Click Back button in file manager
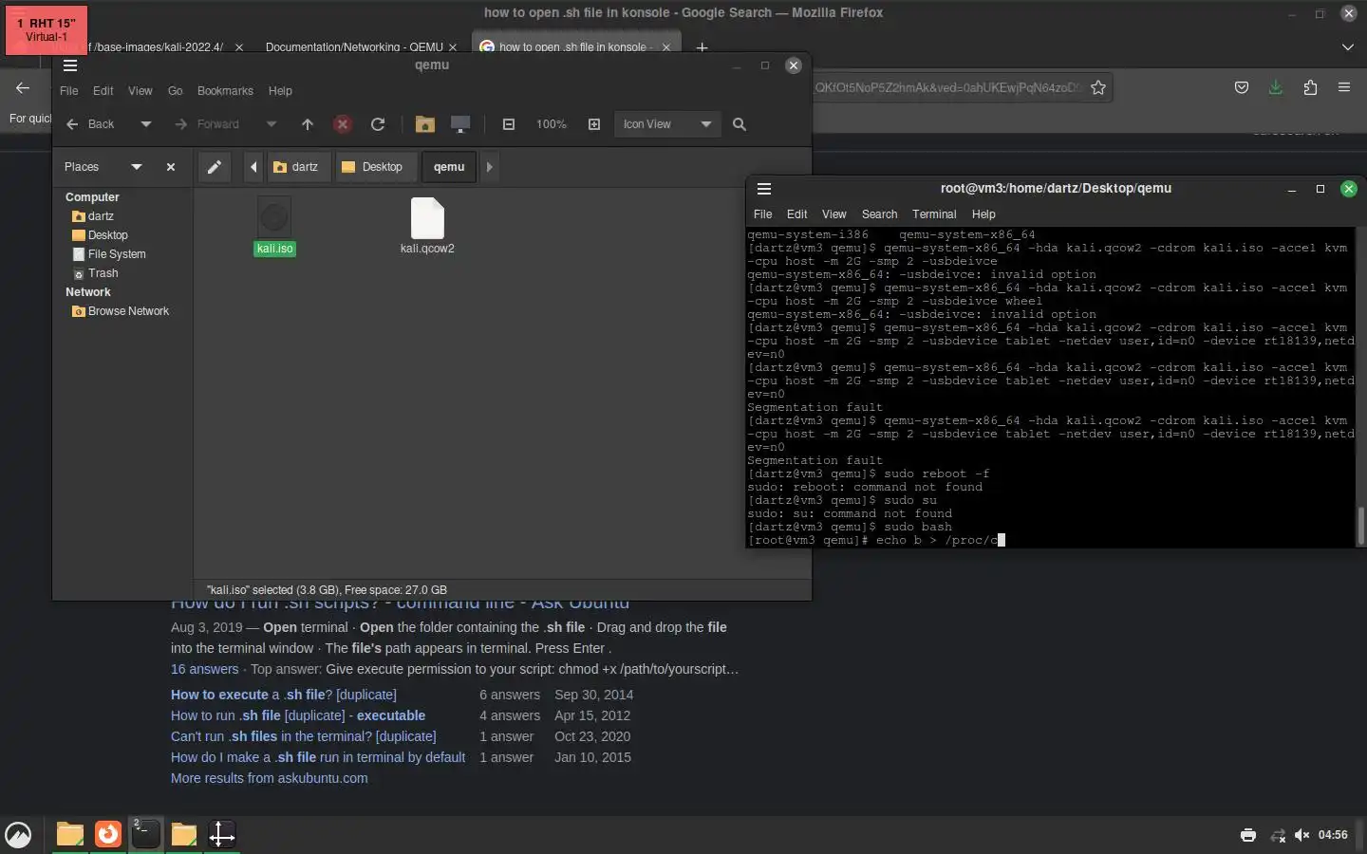This screenshot has width=1367, height=854. click(x=91, y=124)
